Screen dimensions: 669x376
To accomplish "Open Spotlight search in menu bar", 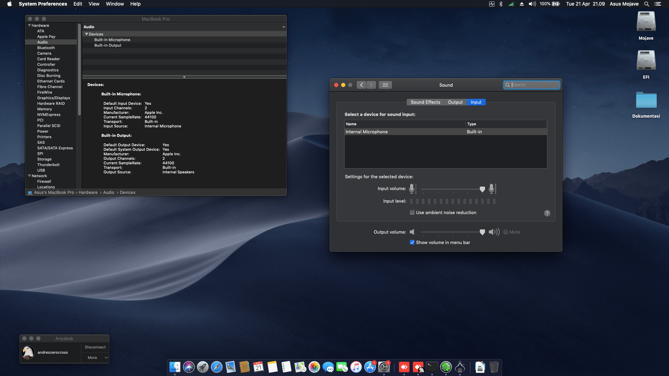I will click(647, 4).
